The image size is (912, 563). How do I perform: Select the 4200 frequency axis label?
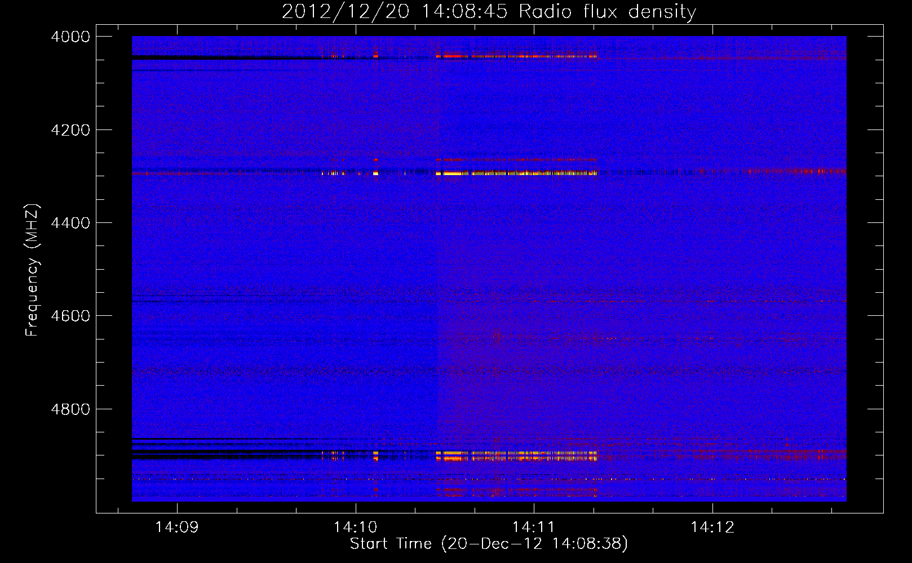70,130
